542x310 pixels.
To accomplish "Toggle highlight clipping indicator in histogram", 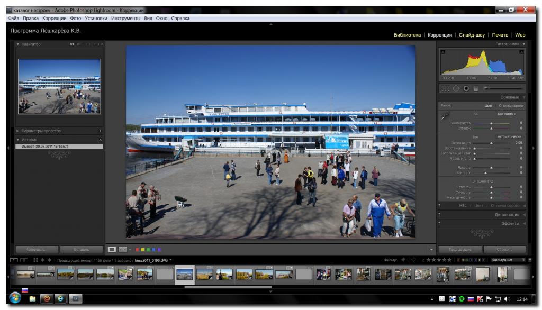I will pyautogui.click(x=522, y=52).
